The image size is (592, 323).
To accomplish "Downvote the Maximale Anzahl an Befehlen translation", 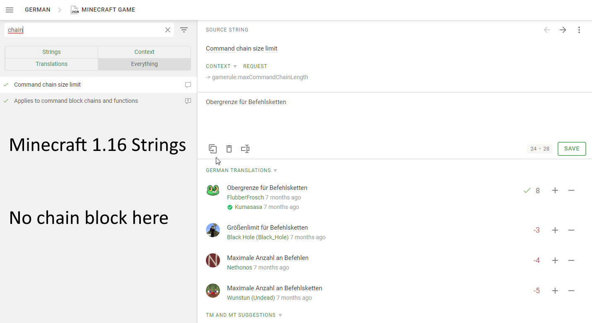I will coord(571,260).
